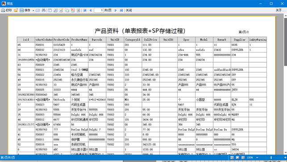The image size is (287, 162).
Task: Delete the page using the red X icon
Action: click(x=73, y=10)
